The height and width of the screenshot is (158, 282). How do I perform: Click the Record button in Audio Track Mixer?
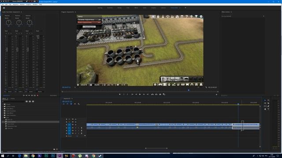pyautogui.click(x=37, y=96)
